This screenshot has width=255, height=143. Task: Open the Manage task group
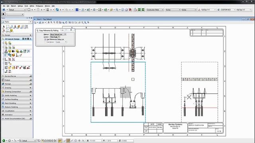point(17,84)
